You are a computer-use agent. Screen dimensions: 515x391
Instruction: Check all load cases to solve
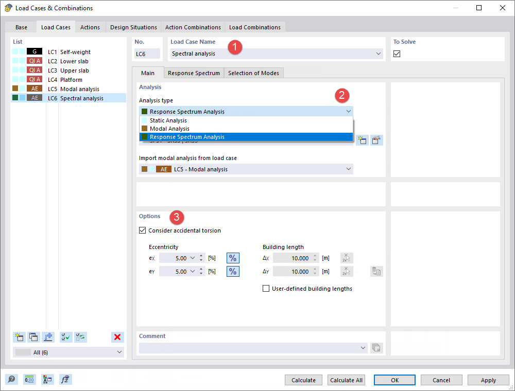click(65, 337)
